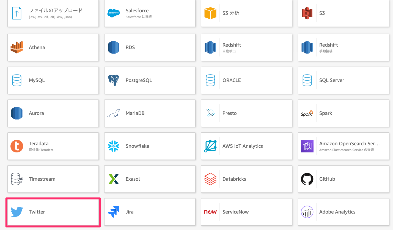Screen dimensions: 393x230
Task: Click the 'RDS' label
Action: (130, 47)
